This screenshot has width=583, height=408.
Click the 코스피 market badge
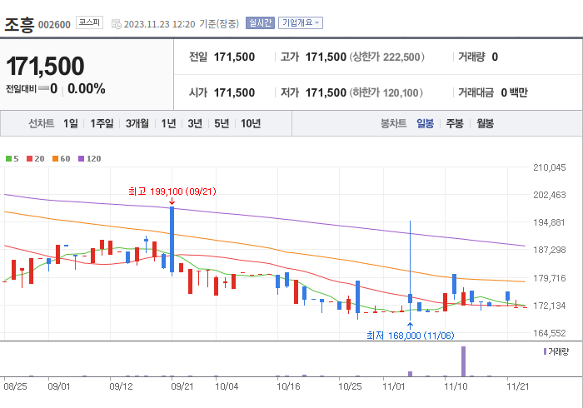pyautogui.click(x=89, y=22)
